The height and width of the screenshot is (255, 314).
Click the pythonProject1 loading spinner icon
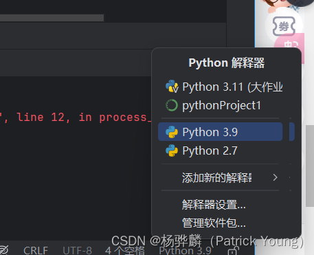point(172,105)
